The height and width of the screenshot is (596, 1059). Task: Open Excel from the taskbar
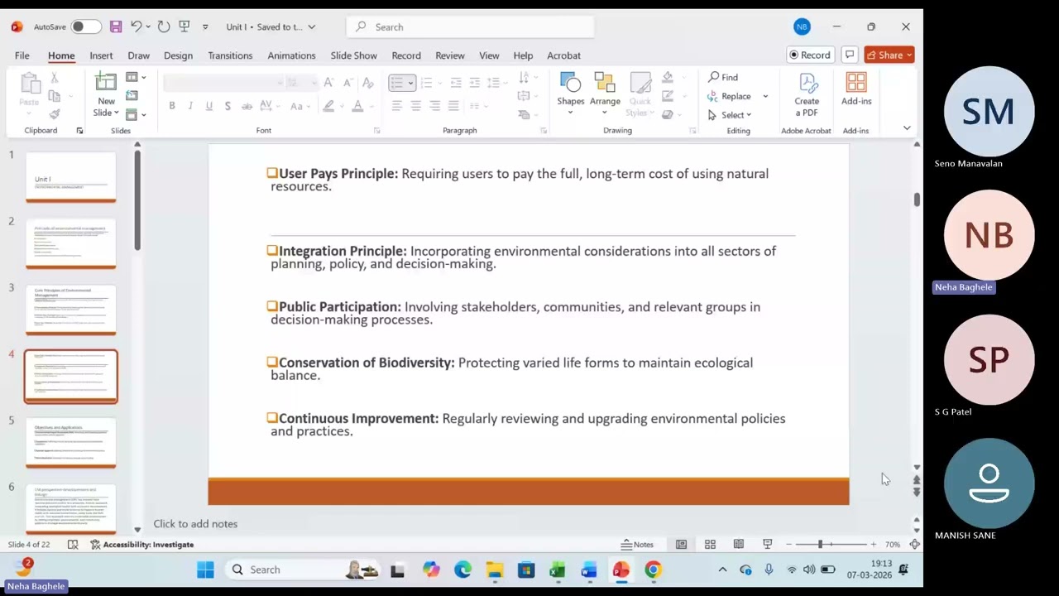(x=557, y=570)
